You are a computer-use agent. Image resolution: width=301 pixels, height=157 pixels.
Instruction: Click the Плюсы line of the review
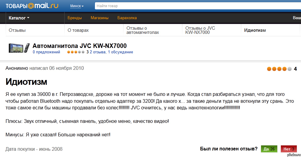87,121
